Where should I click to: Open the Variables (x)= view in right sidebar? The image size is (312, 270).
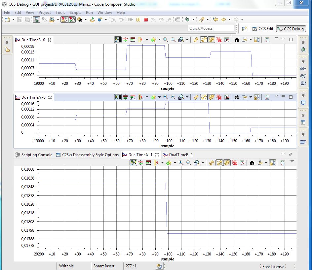[x=303, y=69]
